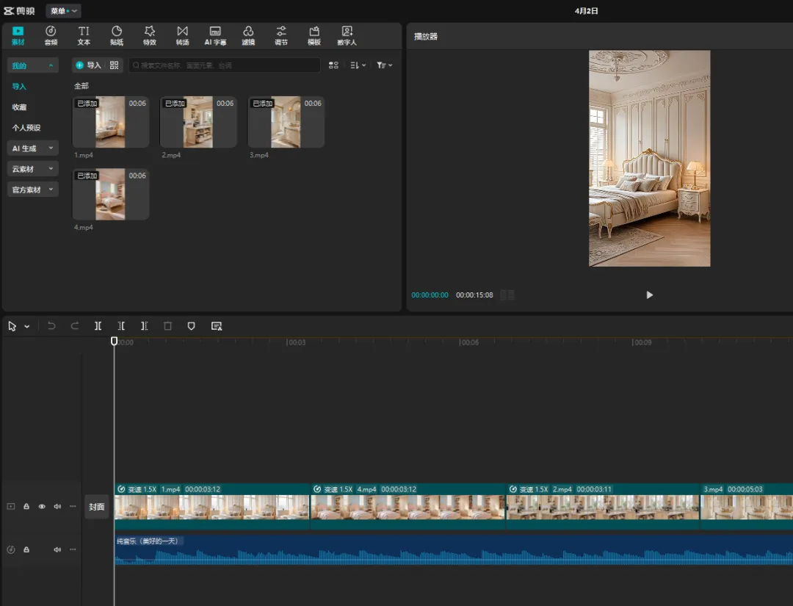Expand the AI 生成 section
Screen dimensions: 793x606
coord(33,148)
